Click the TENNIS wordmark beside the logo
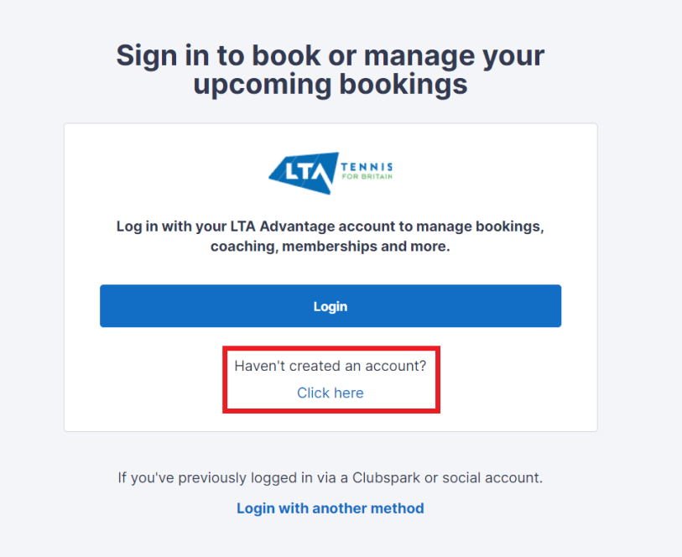Image resolution: width=682 pixels, height=557 pixels. click(x=367, y=167)
